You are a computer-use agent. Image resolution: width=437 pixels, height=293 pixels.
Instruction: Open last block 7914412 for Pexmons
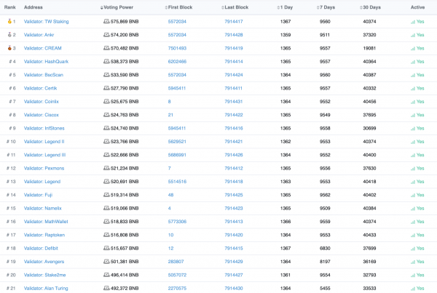click(234, 169)
